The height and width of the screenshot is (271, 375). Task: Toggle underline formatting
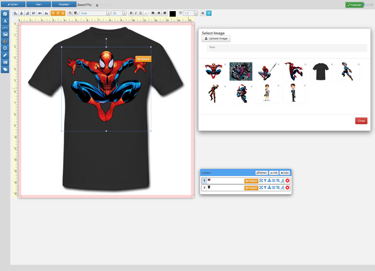(141, 13)
